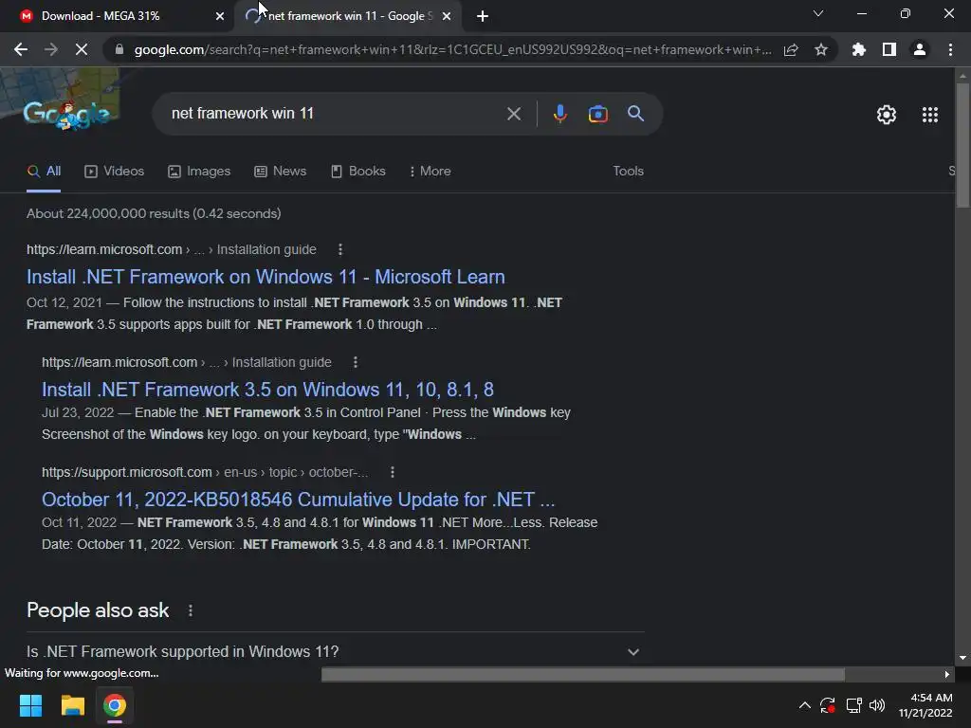Go back using the browser back arrow

pos(21,49)
